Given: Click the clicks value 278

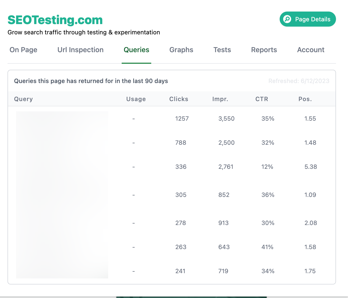Looking at the screenshot, I should coord(181,223).
